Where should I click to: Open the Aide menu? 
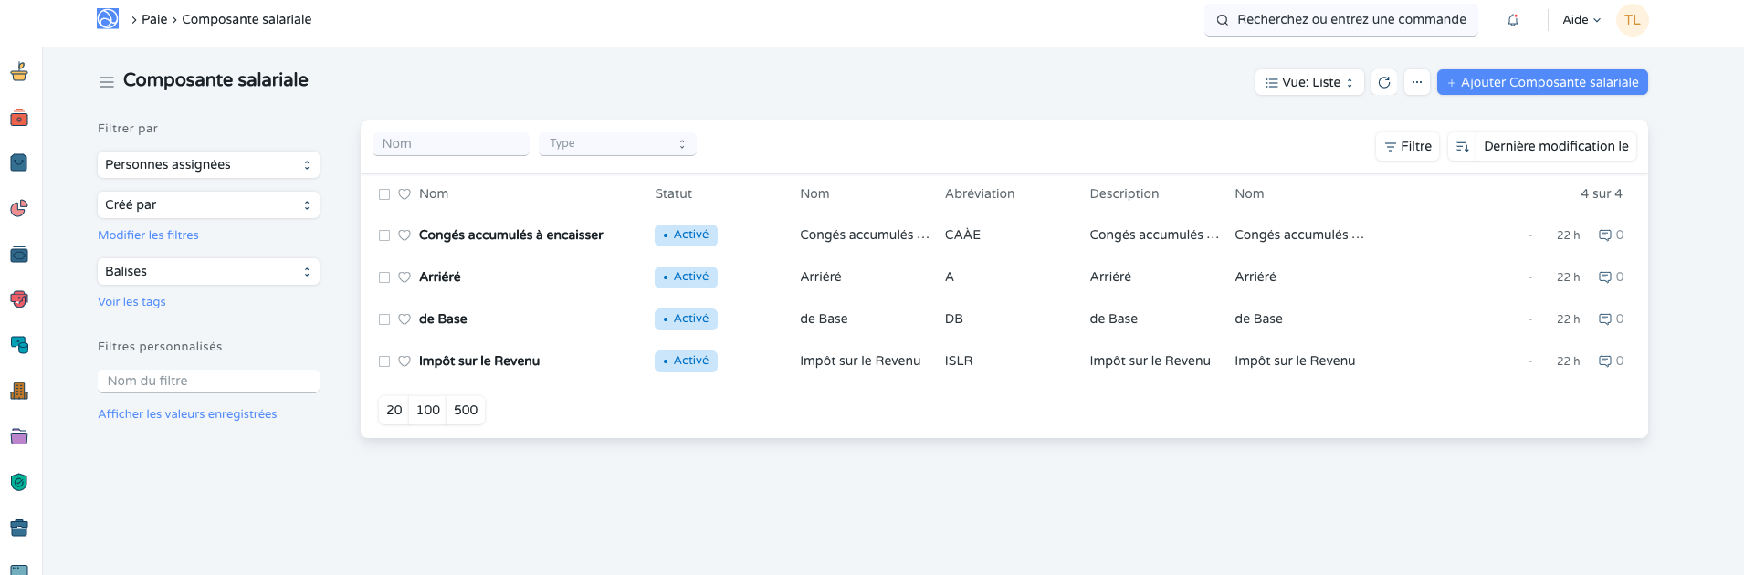[1581, 20]
